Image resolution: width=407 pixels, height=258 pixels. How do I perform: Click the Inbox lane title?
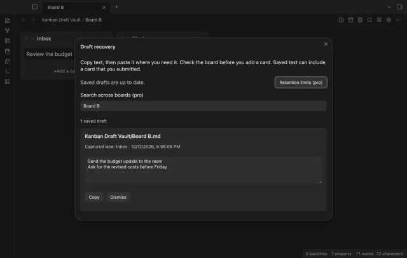click(x=44, y=39)
